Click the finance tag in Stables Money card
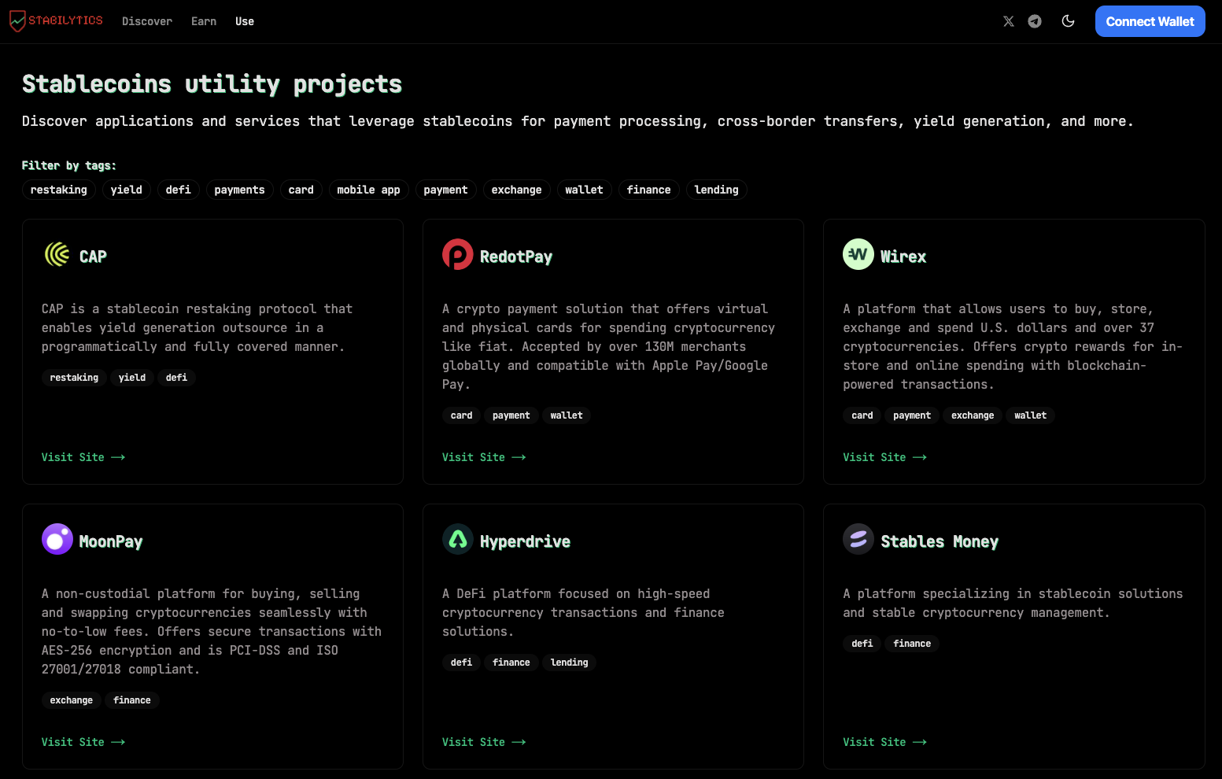 pos(912,644)
